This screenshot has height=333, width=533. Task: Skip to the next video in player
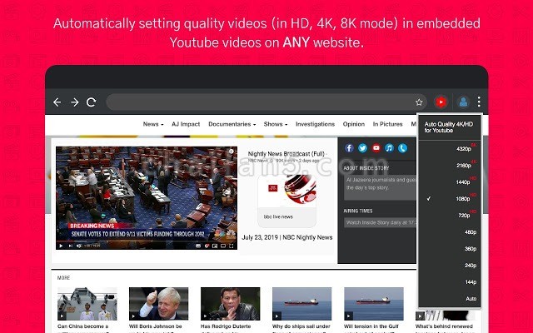click(x=70, y=246)
